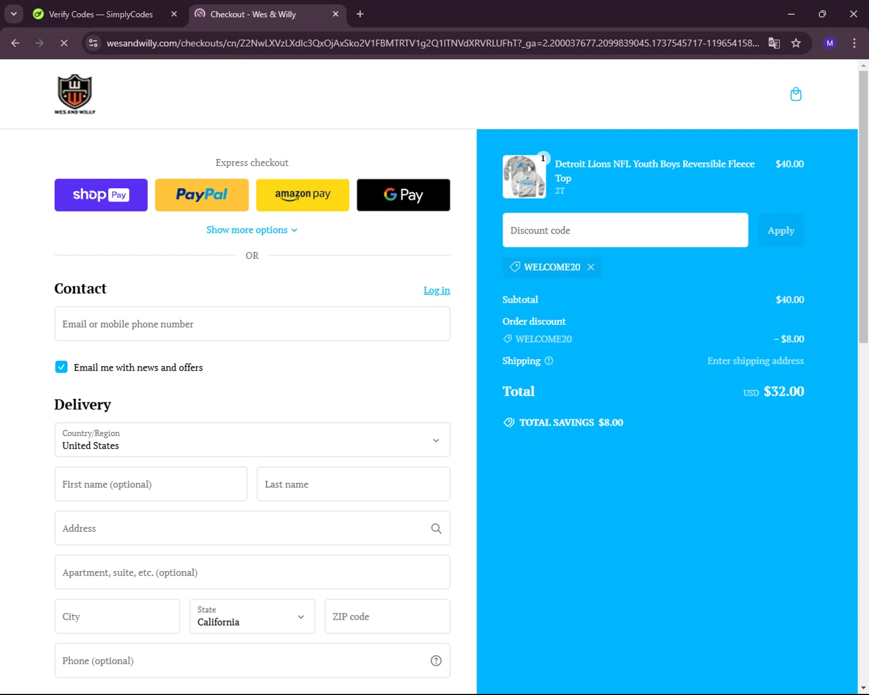The image size is (869, 695).
Task: Click the $32.00 total amount
Action: pos(784,392)
